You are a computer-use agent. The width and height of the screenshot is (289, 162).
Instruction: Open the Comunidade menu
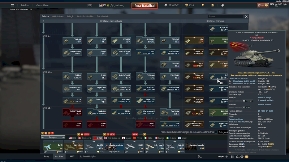42,5
